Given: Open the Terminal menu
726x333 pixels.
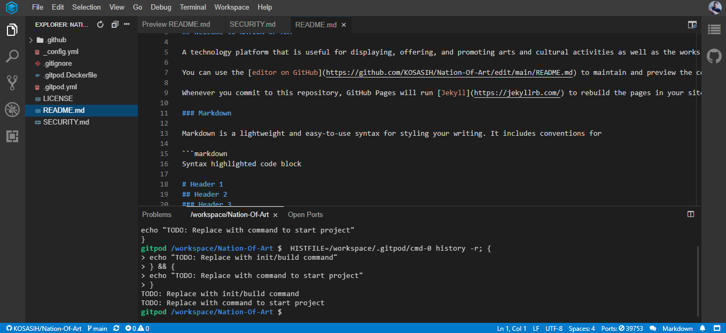Looking at the screenshot, I should [x=193, y=7].
